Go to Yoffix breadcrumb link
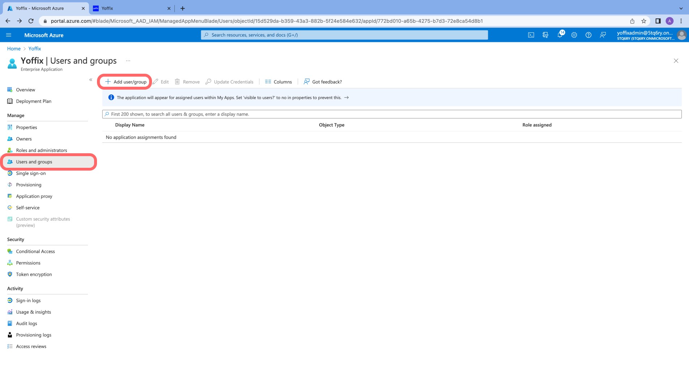Screen dimensions: 689x386 point(35,49)
